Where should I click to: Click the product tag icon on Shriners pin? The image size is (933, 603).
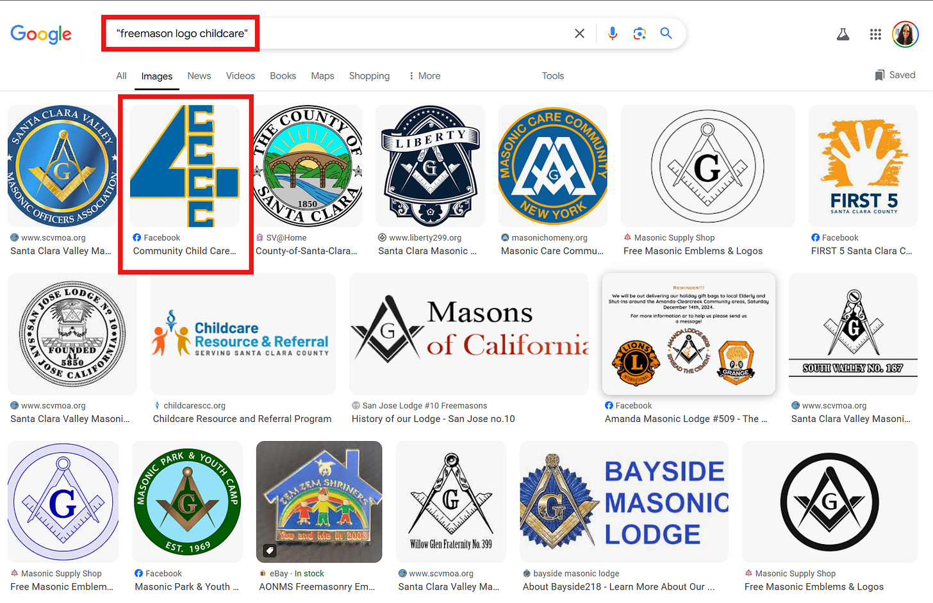(x=270, y=550)
